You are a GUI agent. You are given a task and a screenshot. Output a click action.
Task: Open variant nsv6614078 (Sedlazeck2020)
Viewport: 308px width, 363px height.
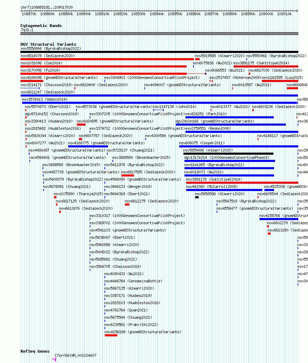pyautogui.click(x=48, y=56)
